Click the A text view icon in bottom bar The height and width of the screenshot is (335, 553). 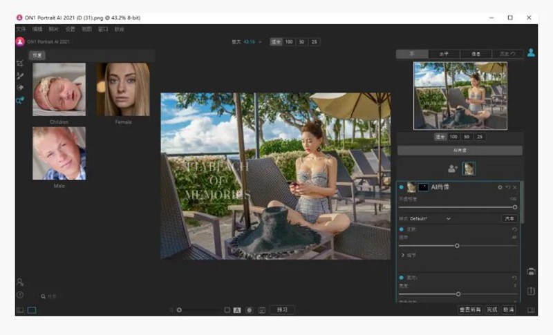237,310
